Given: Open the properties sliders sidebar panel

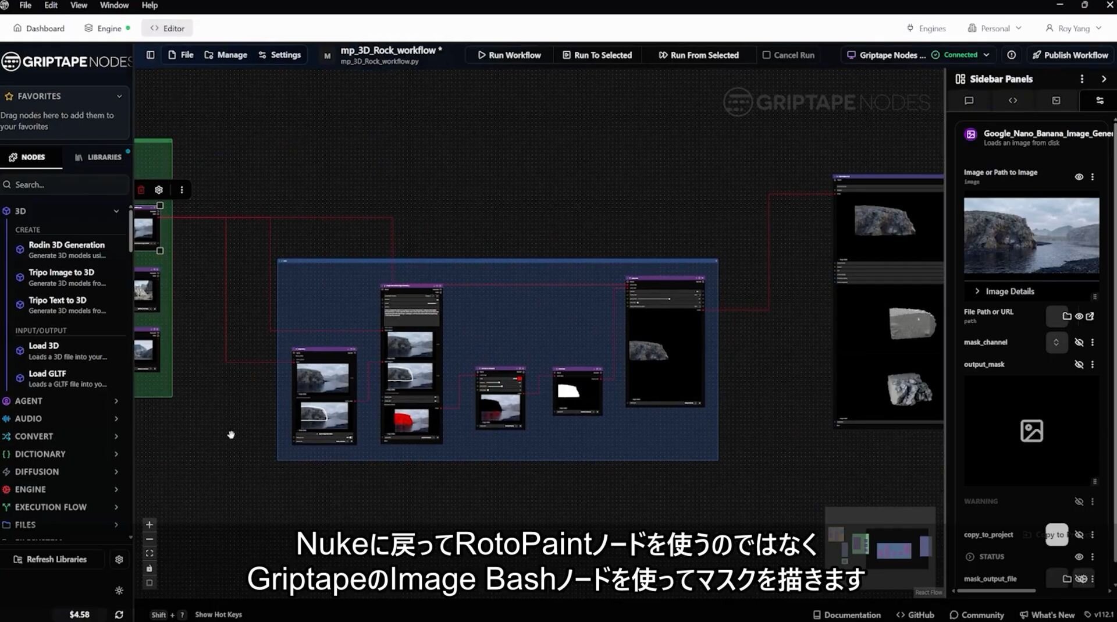Looking at the screenshot, I should coord(1100,100).
